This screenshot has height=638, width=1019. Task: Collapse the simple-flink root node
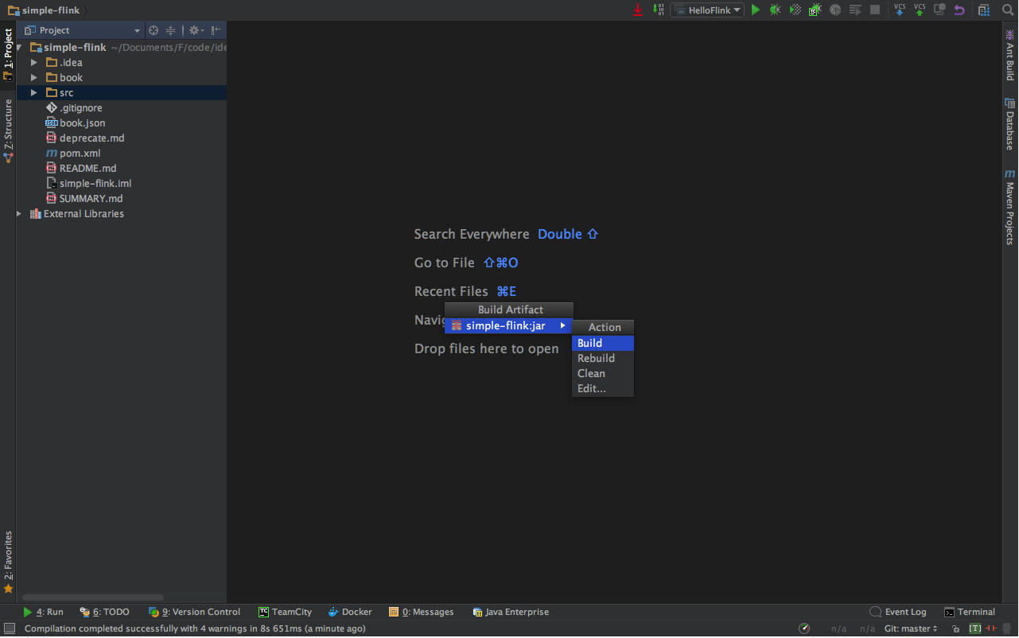[x=20, y=48]
